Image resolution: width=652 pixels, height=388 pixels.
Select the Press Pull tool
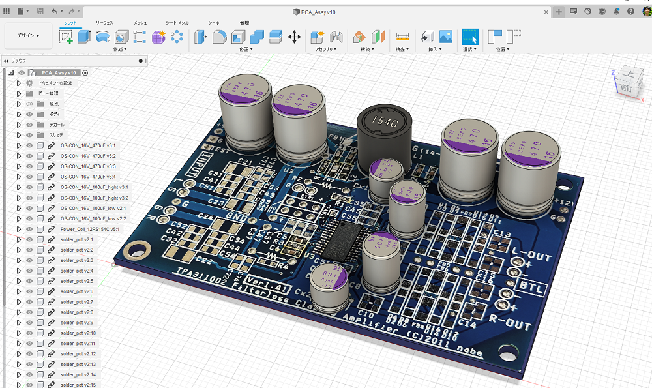pos(201,37)
